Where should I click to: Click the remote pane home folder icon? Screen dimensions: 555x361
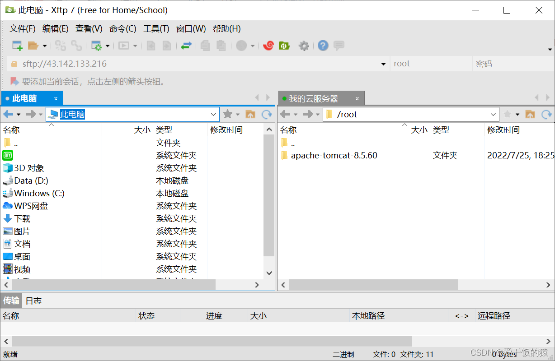(x=530, y=114)
